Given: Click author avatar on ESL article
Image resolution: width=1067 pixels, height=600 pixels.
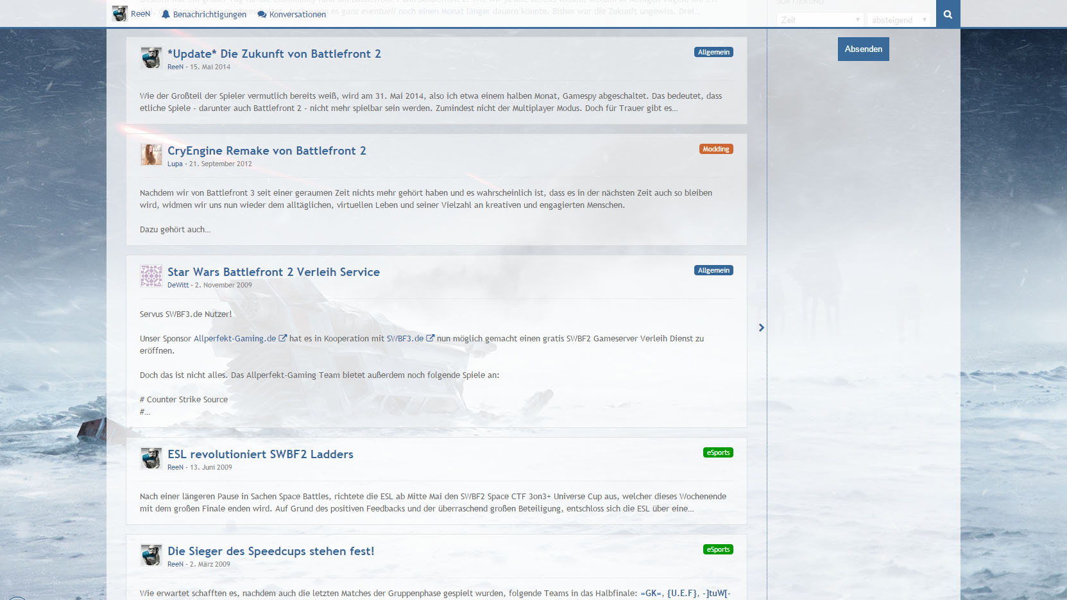Looking at the screenshot, I should click(x=151, y=458).
